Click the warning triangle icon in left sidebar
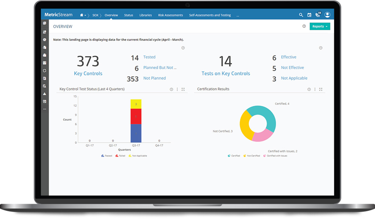This screenshot has height=219, width=375. tap(45, 94)
